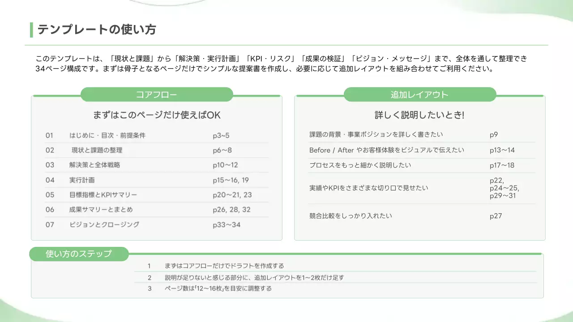Select the 使い方のステップ label
Screen dimensions: 573x322
[x=79, y=254]
